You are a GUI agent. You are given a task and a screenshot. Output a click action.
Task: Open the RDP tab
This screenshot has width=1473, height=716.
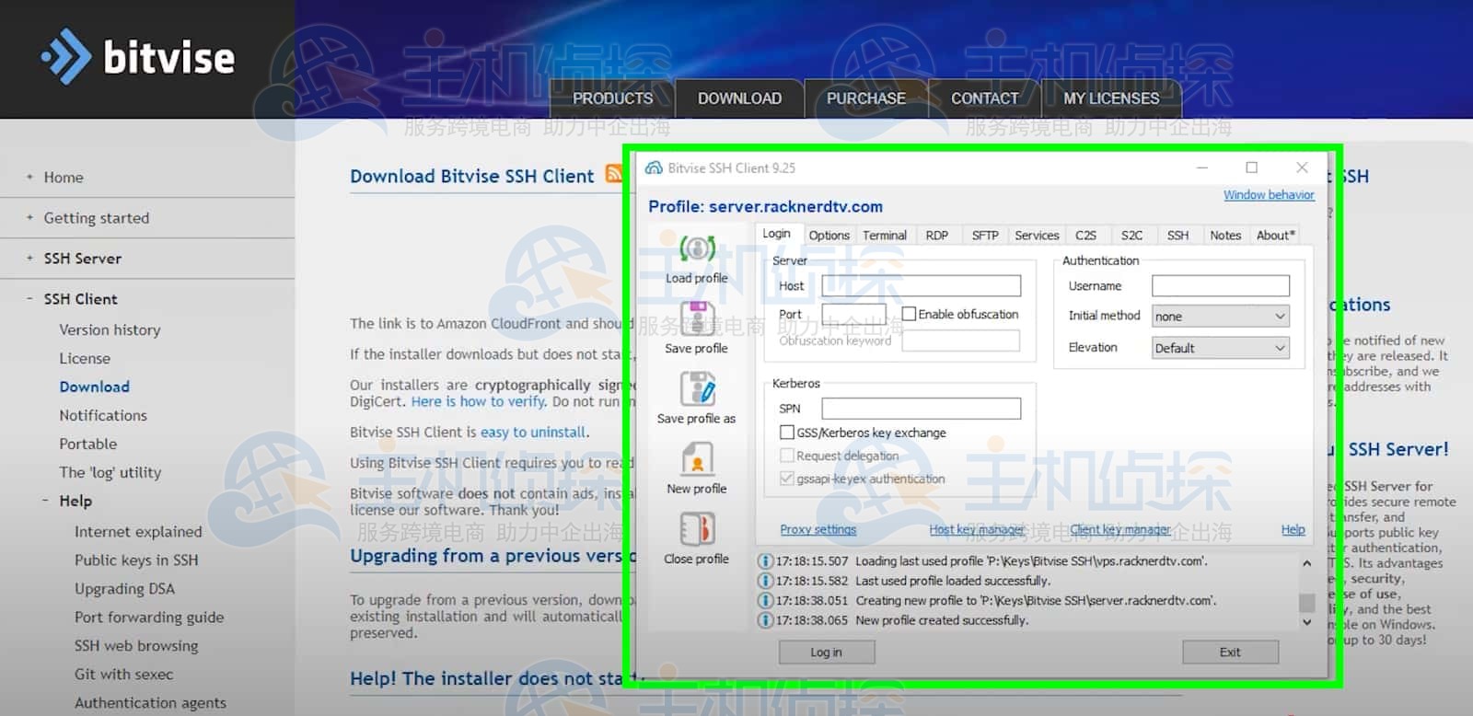pos(937,236)
